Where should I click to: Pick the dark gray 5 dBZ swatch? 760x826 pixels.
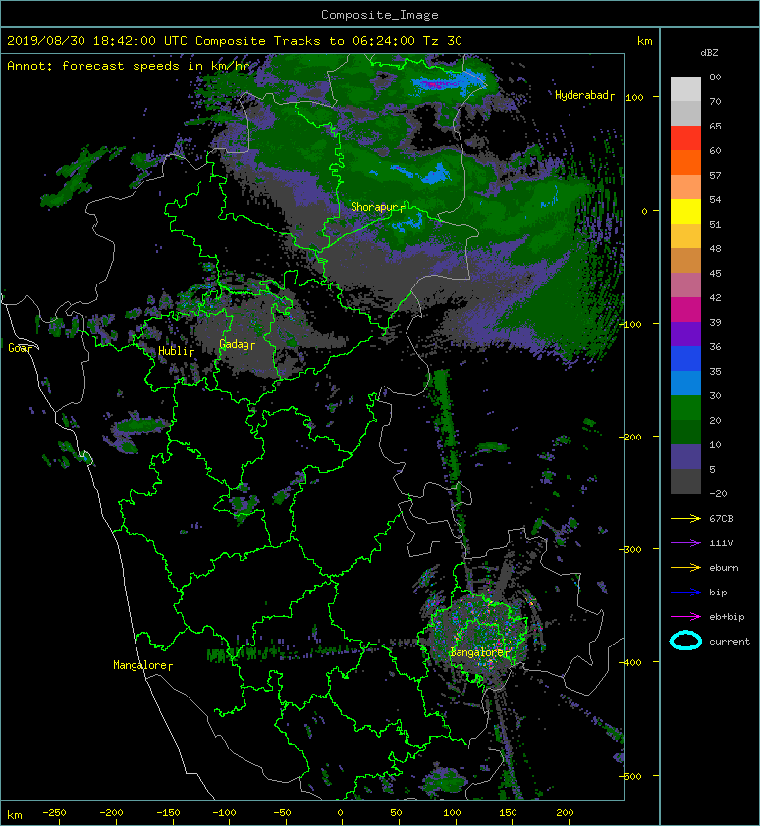tap(685, 482)
